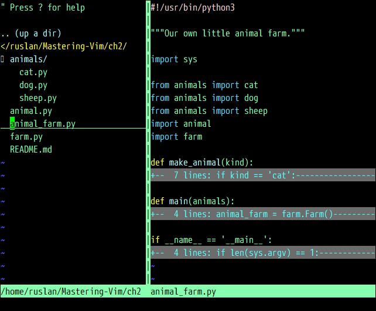Open farm.py in the tree

pos(26,137)
